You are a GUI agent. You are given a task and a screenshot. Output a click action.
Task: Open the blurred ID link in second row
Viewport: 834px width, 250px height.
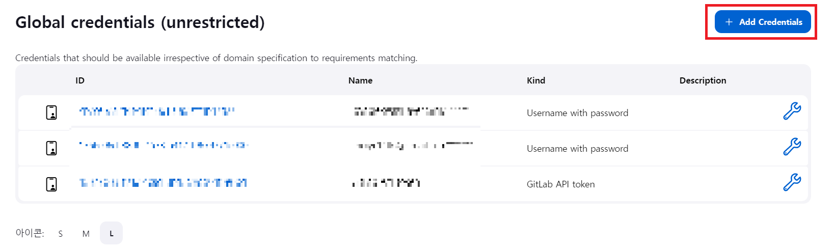point(163,145)
